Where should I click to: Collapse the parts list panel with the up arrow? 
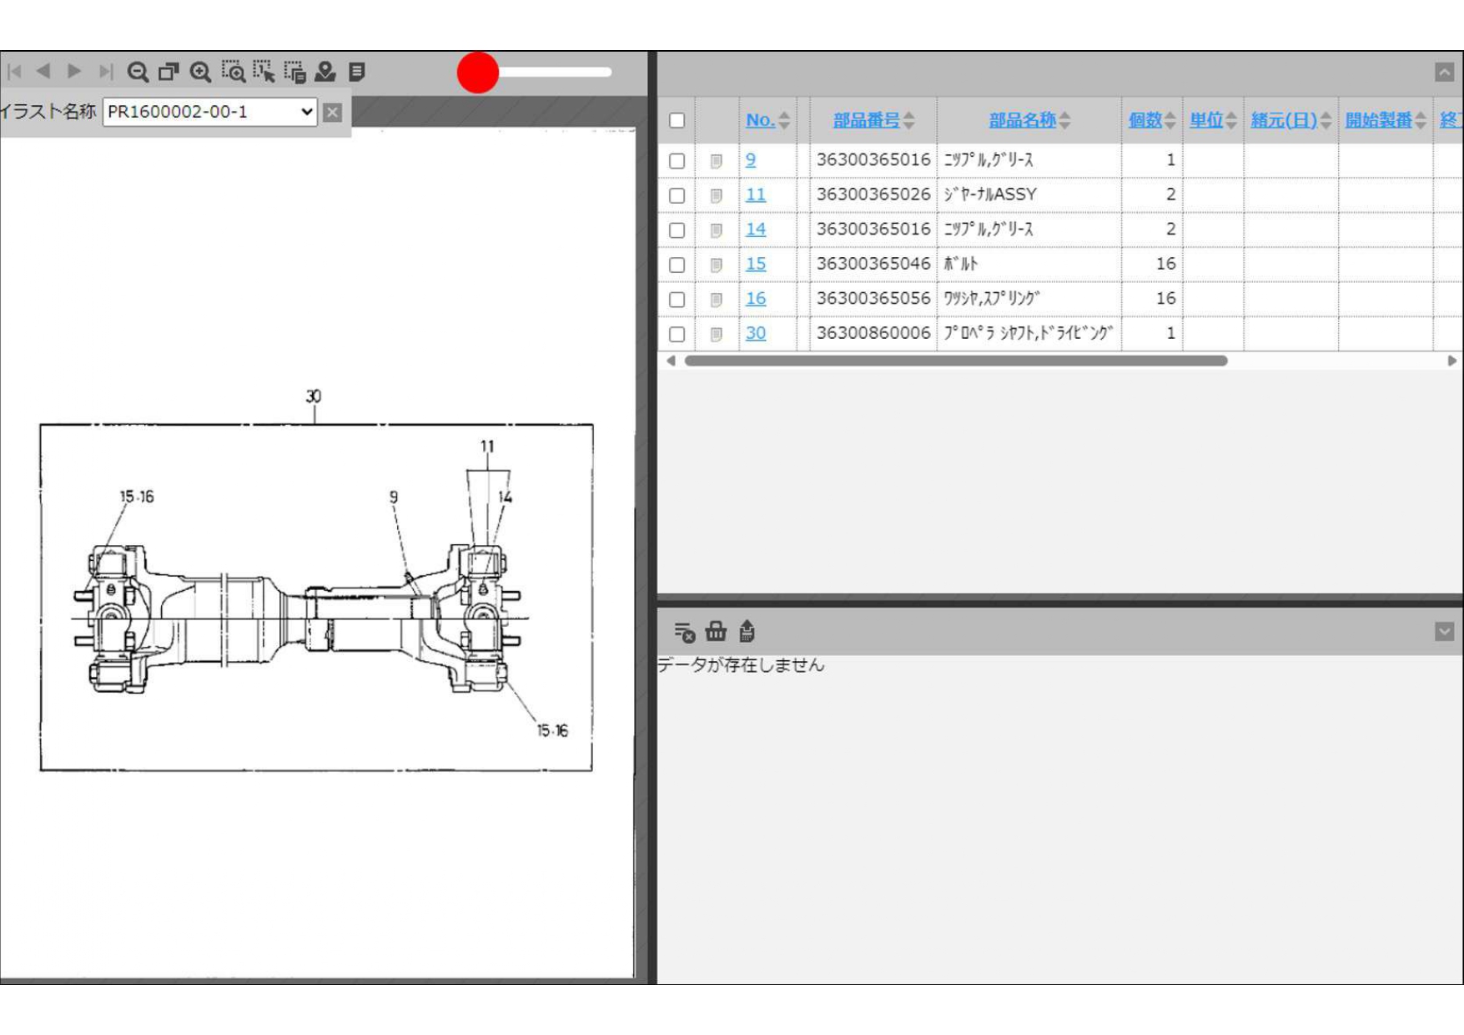click(x=1444, y=72)
